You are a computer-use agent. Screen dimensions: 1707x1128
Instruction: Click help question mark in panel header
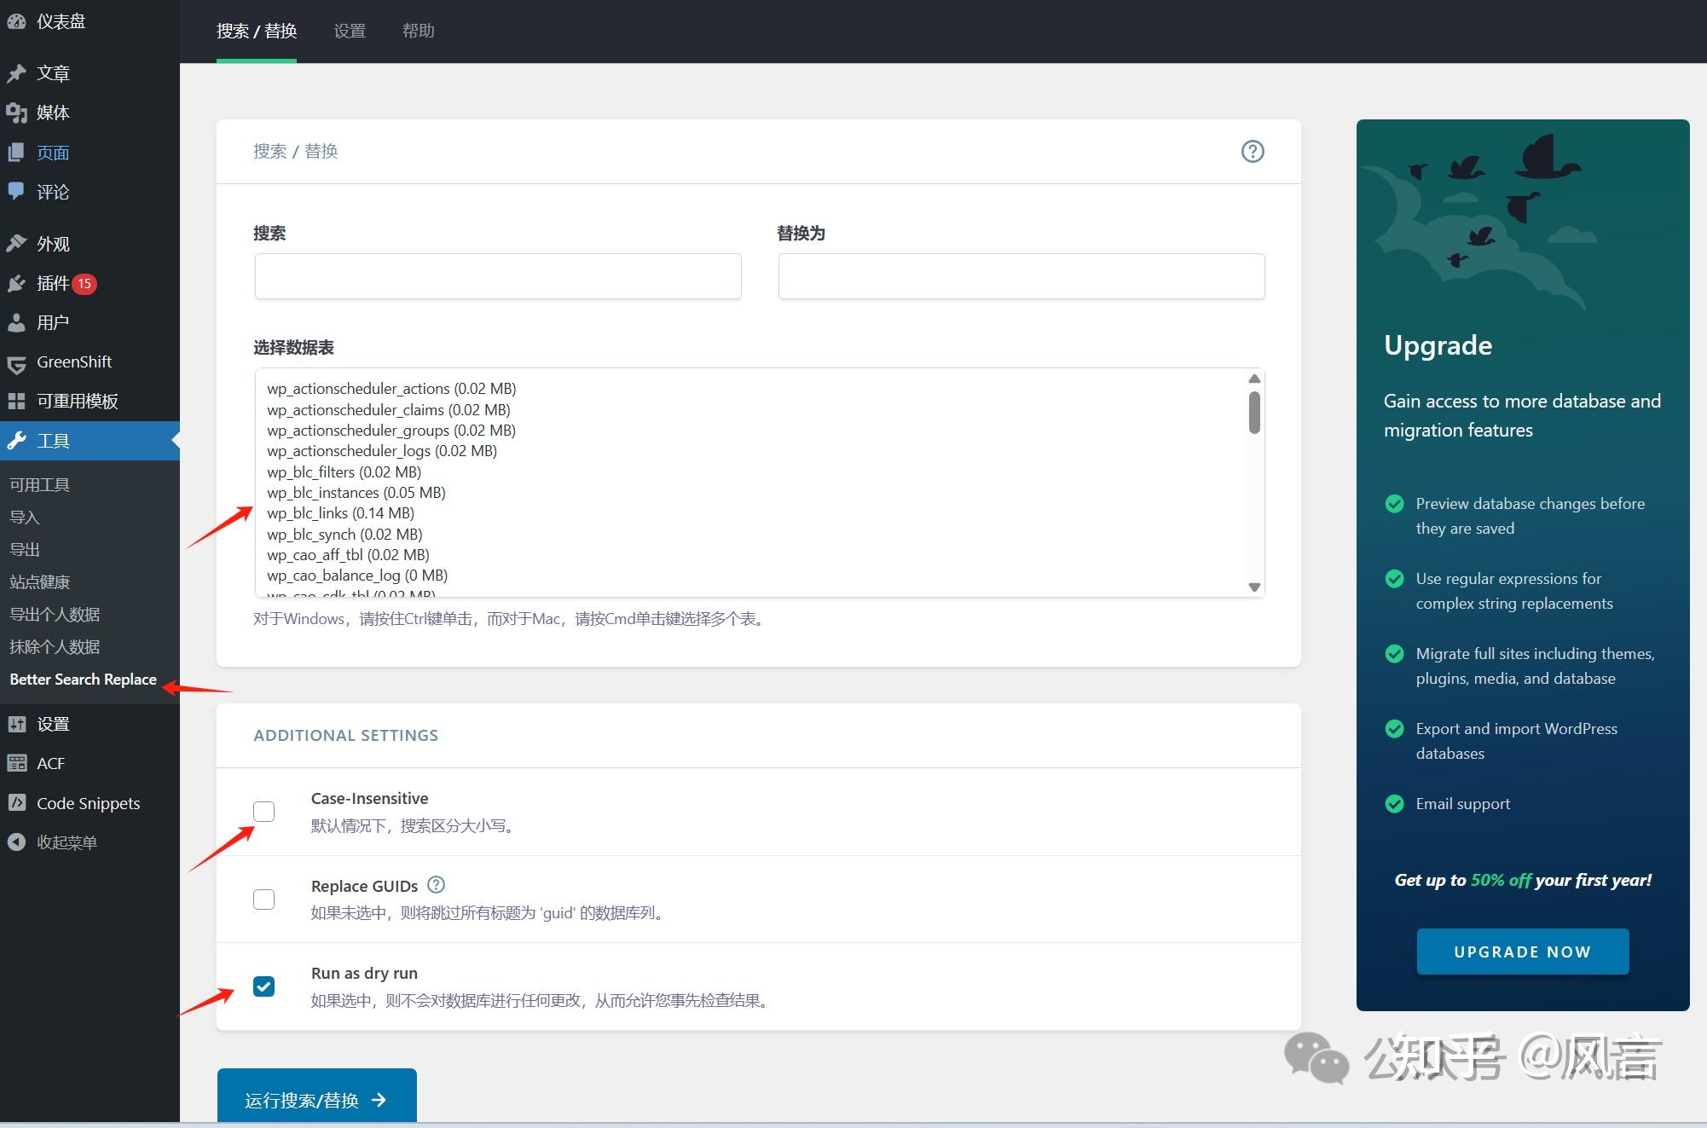[1252, 152]
